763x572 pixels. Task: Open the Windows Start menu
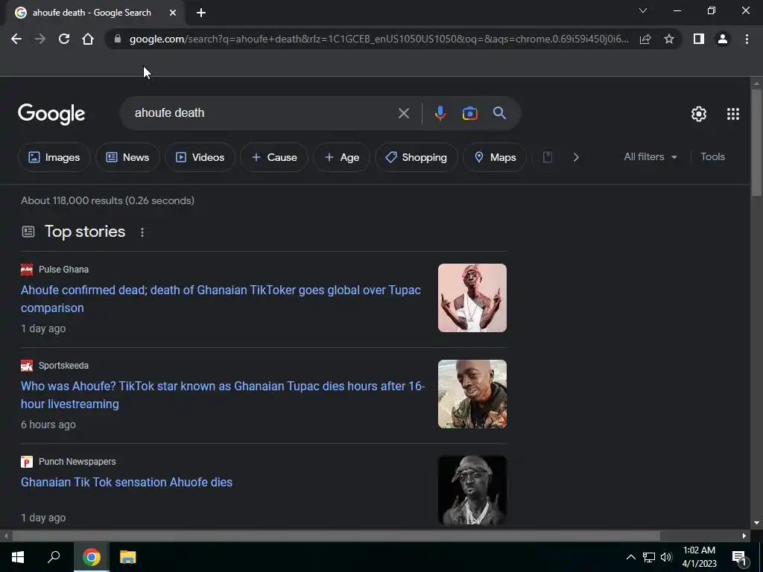pyautogui.click(x=18, y=557)
